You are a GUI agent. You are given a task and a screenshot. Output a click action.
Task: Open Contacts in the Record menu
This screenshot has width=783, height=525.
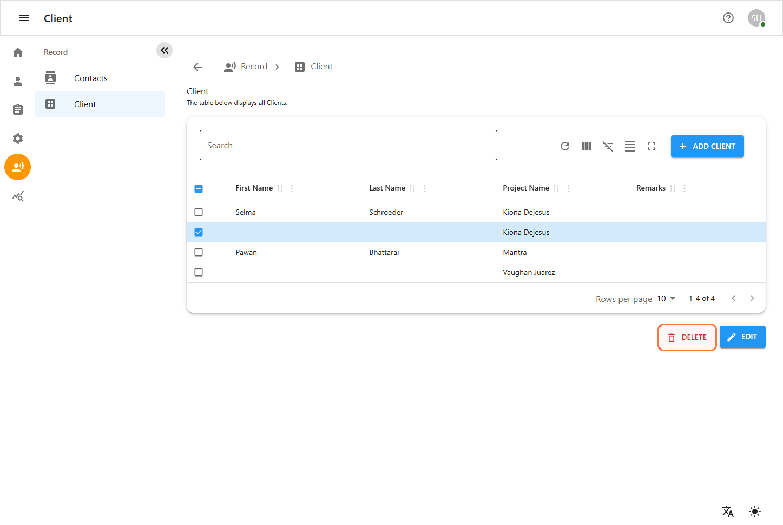pos(90,78)
